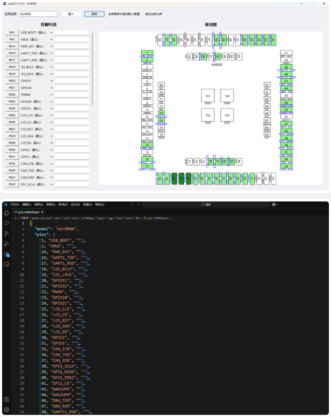This screenshot has width=331, height=417.
Task: Open the Source Control view in VS Code
Action: click(7, 233)
